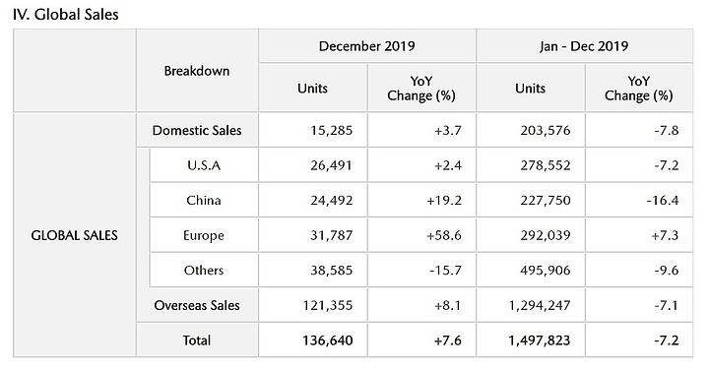Click the 278,552 U.S.A annual units cell

(x=531, y=165)
